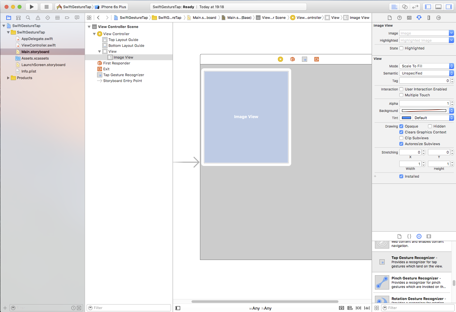Switch to the Size inspector
The height and width of the screenshot is (312, 456).
coord(429,18)
